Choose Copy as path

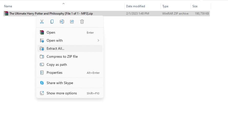click(70, 65)
